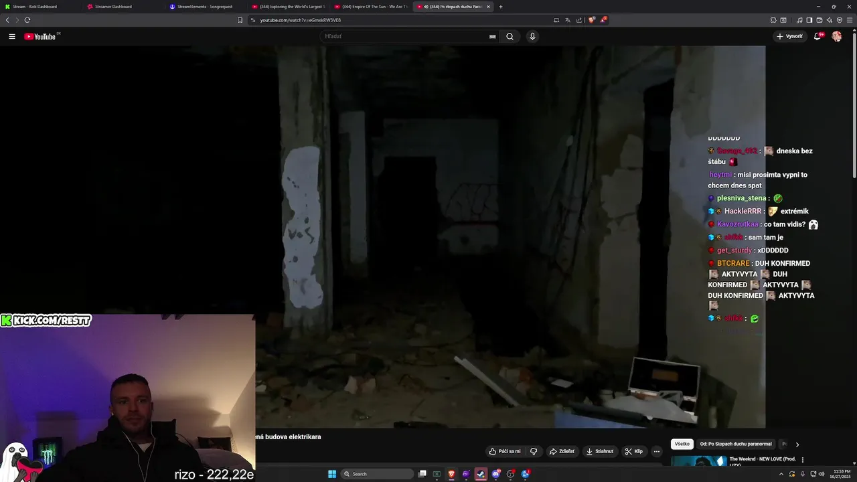Screen dimensions: 857x482
Task: Open the browser extensions puzzle icon
Action: pyautogui.click(x=773, y=20)
